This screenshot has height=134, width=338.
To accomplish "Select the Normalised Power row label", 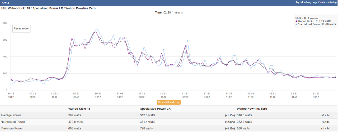I will click(13, 122).
